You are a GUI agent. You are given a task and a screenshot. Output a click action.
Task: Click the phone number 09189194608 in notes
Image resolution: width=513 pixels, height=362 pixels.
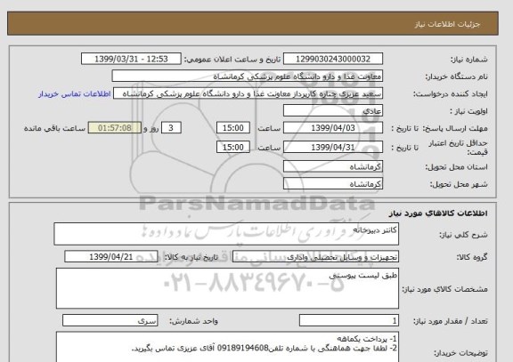tap(243, 348)
